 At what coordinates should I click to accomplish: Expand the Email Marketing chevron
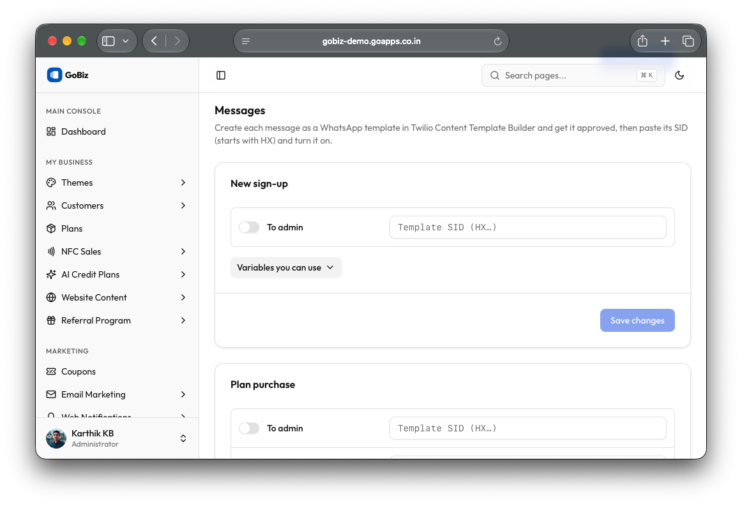[183, 394]
